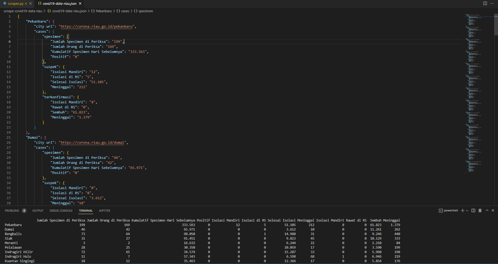Click the Meranti row in terminal output
This screenshot has height=264, width=498.
click(x=202, y=243)
